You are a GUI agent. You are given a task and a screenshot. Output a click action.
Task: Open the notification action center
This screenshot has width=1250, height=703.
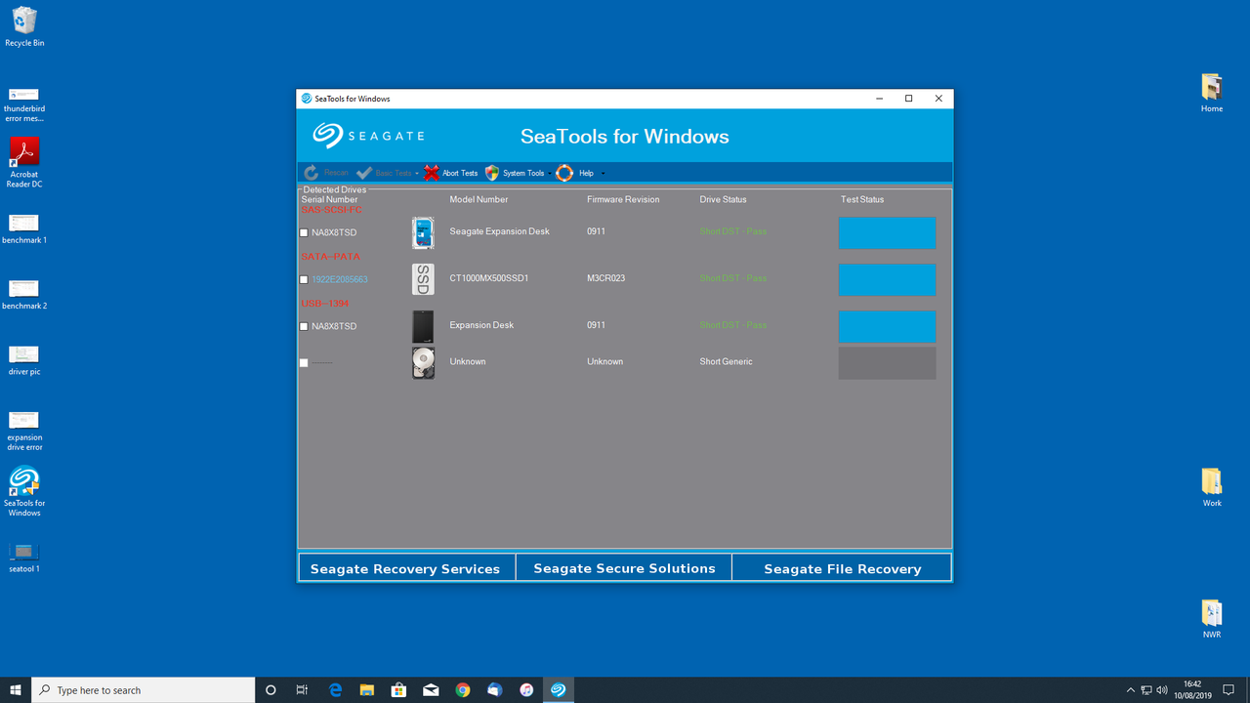tap(1229, 689)
